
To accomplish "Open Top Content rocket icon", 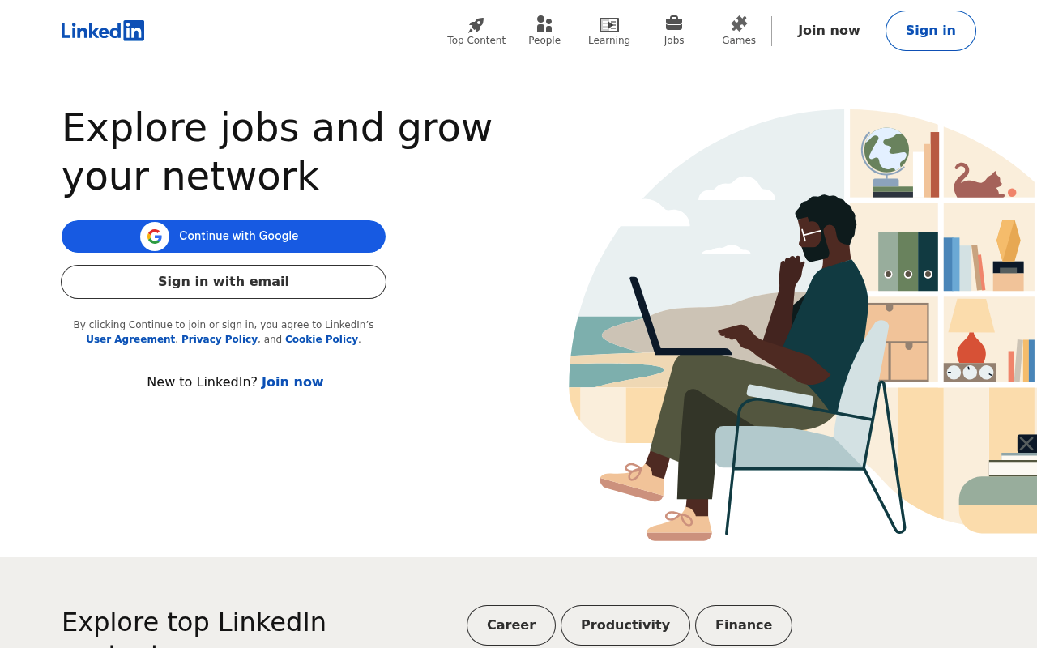I will [476, 24].
